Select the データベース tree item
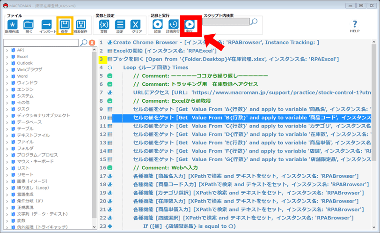 tap(29, 122)
